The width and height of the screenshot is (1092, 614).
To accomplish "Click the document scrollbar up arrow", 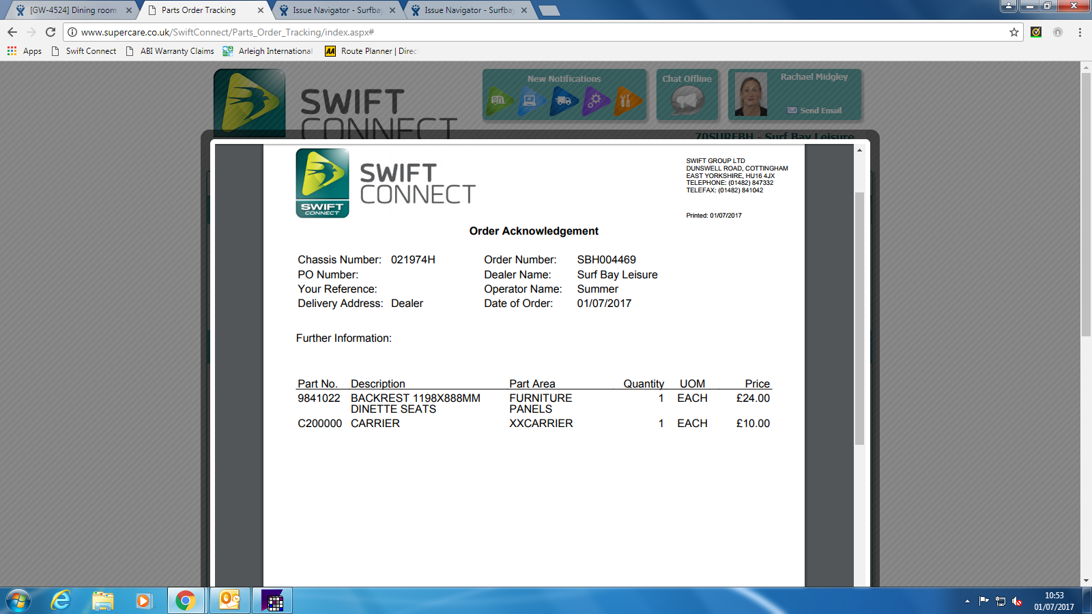I will coord(860,150).
